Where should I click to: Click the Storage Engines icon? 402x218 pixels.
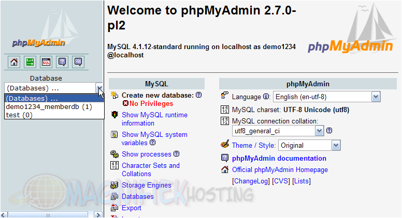(114, 185)
